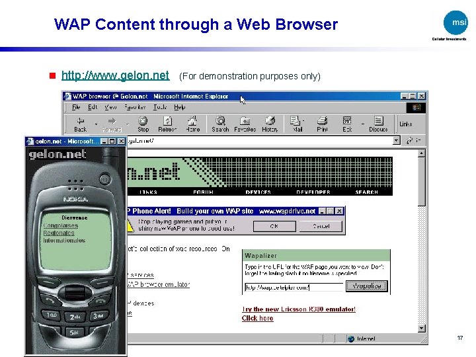
Task: Open the Favorites toolbar button
Action: [x=245, y=124]
